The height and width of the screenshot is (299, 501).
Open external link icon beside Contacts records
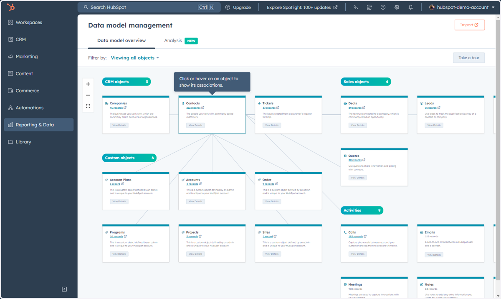click(x=203, y=108)
